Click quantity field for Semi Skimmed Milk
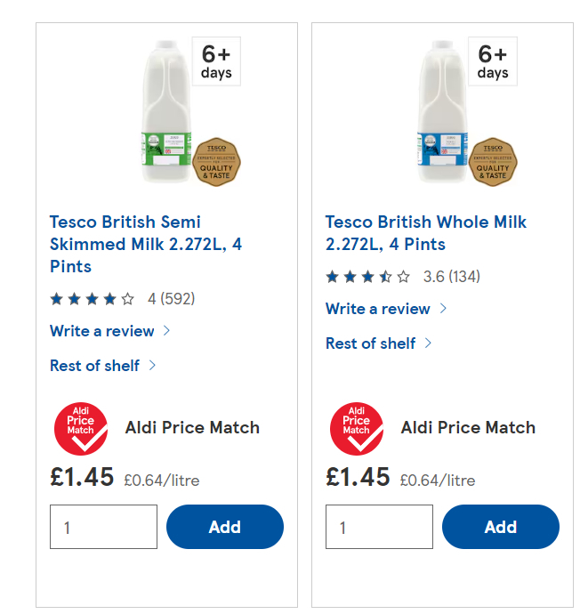Viewport: 580px width, 614px height. coord(103,527)
